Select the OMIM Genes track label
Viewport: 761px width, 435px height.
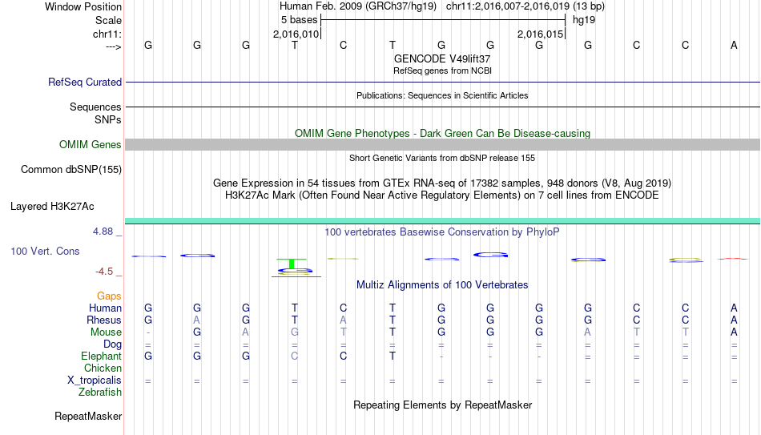coord(90,145)
